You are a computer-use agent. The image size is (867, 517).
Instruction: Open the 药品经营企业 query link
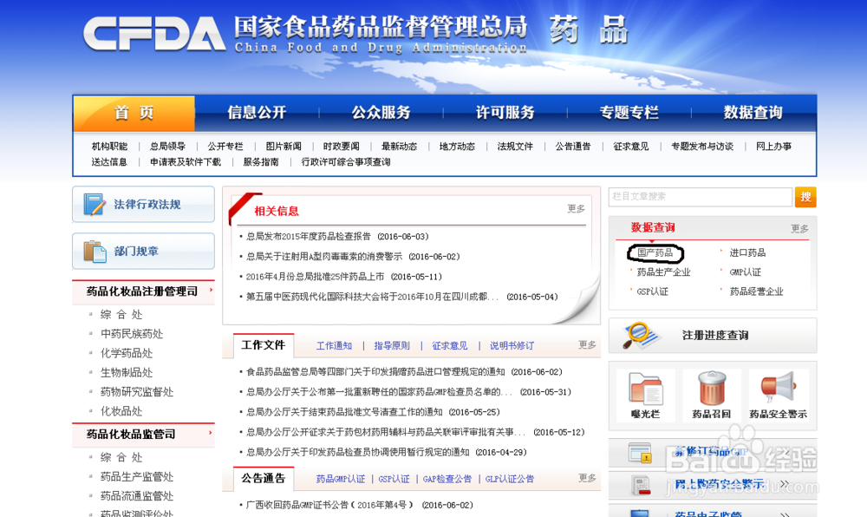756,291
